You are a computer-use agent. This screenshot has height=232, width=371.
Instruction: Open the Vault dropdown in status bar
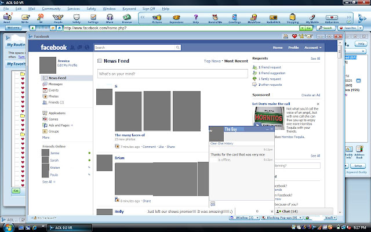tap(330, 217)
